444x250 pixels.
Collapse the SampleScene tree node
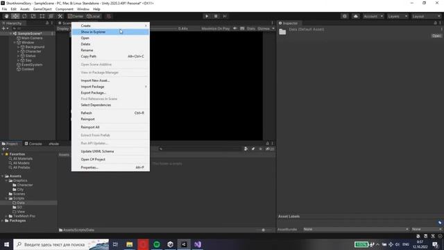click(x=11, y=33)
